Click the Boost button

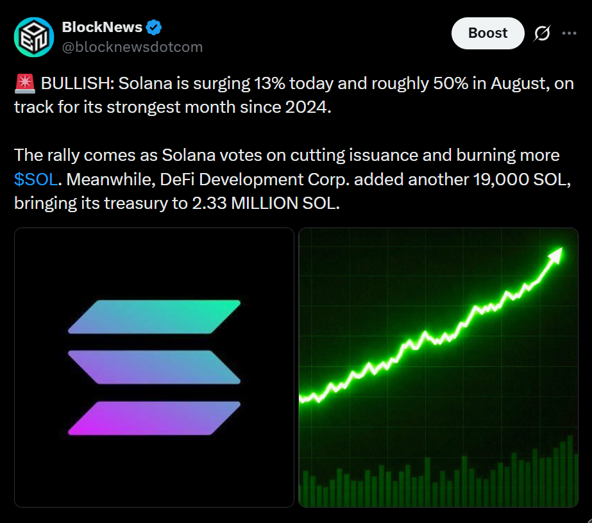[488, 33]
